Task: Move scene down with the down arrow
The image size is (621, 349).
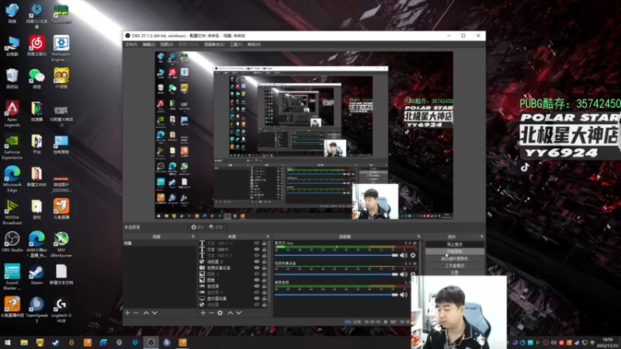Action: [154, 313]
